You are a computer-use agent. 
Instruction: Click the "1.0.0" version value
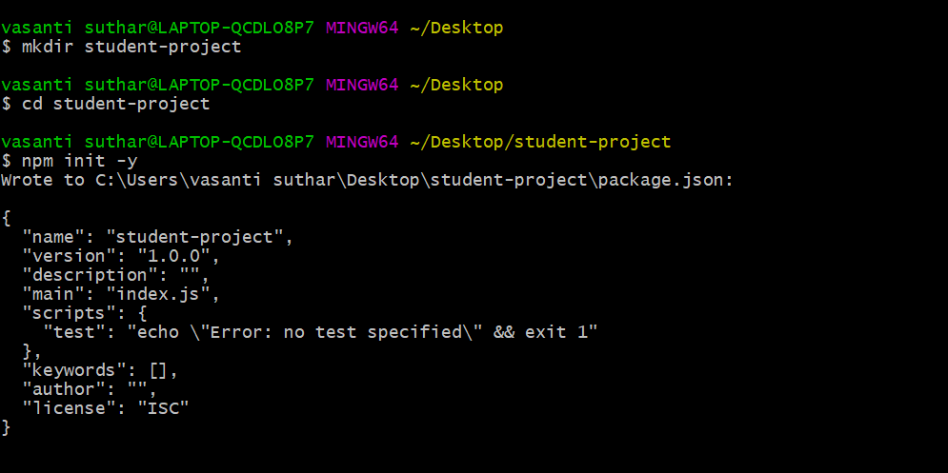[177, 256]
